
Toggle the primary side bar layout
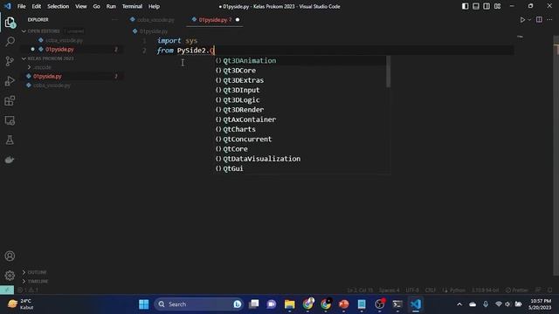466,6
